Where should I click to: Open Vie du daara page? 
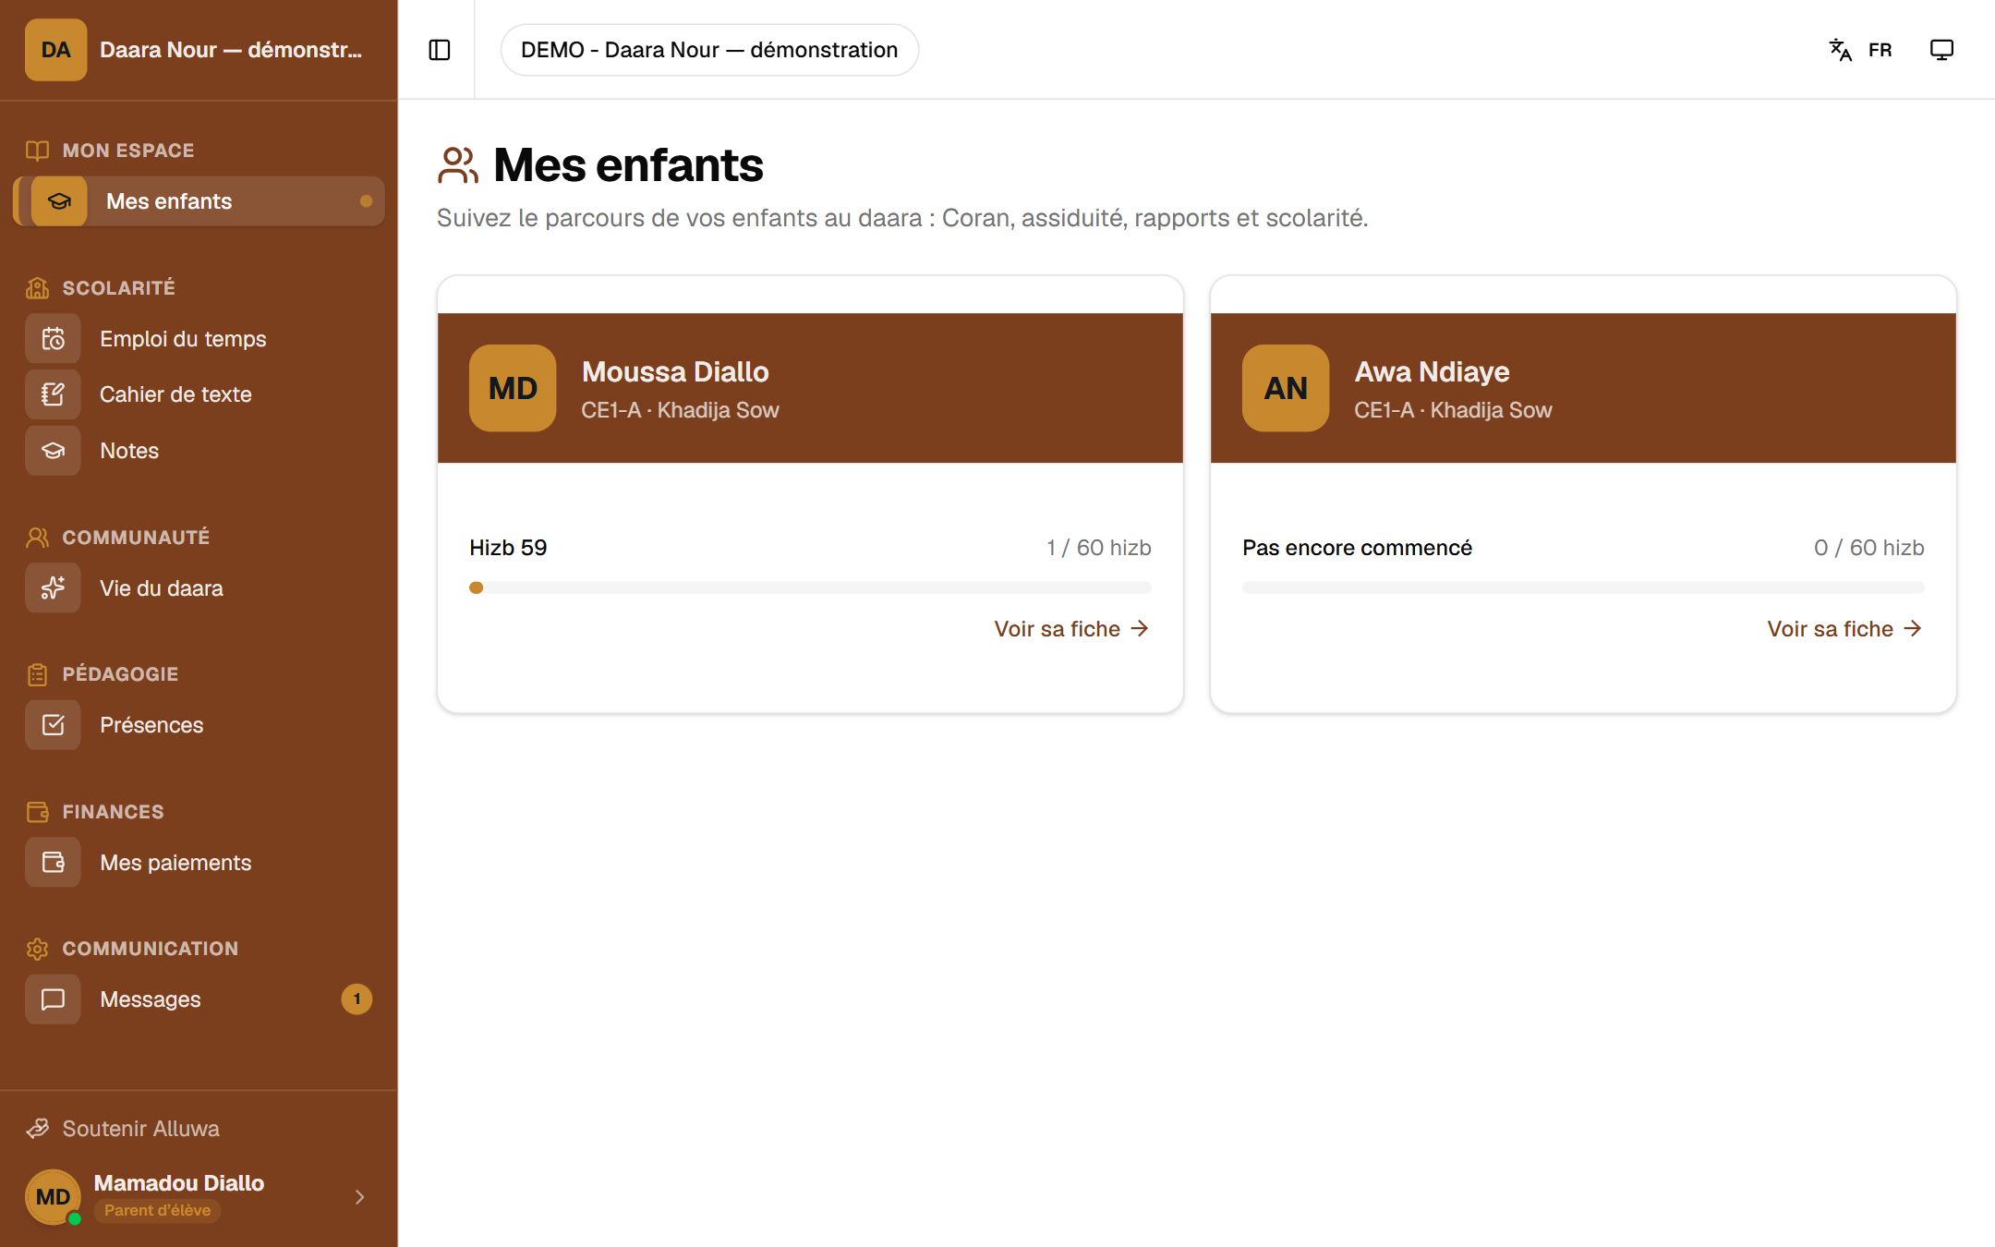pyautogui.click(x=199, y=588)
